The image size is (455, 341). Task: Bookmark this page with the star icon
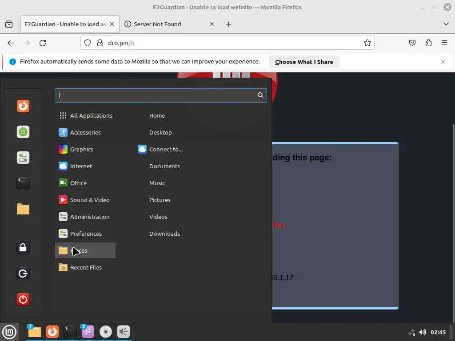(x=367, y=43)
